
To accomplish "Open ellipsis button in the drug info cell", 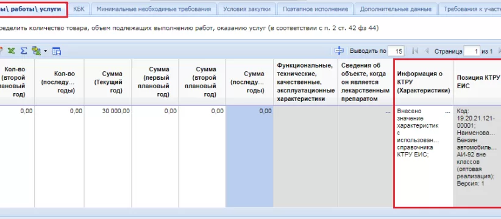I will 388,112.
